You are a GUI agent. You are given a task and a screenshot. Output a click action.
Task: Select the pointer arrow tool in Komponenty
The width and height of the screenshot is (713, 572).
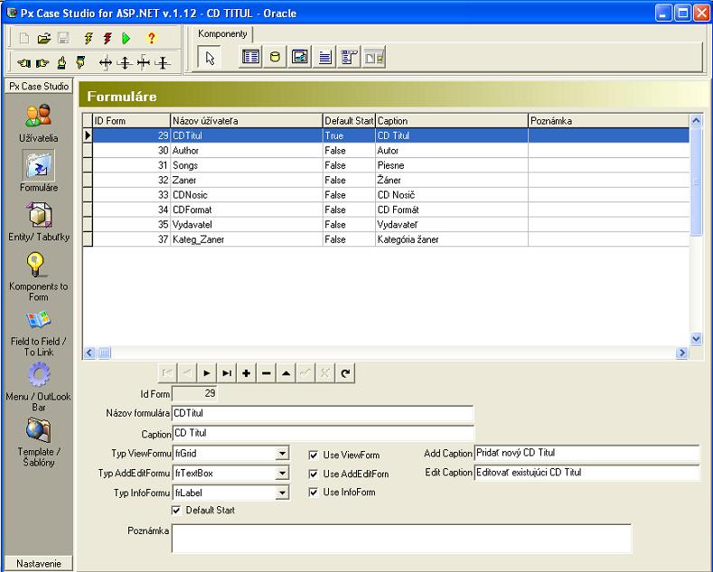[209, 58]
